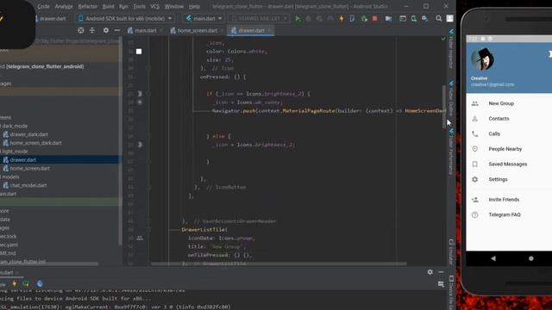Open AVD manager device icon
This screenshot has width=552, height=310.
[x=414, y=18]
